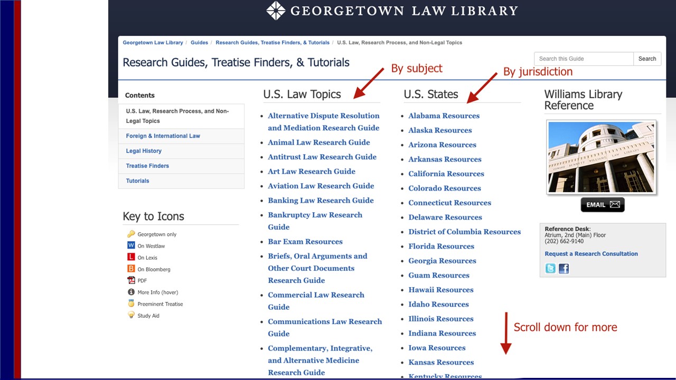Open Hawaii Resources link
The height and width of the screenshot is (380, 676).
(x=440, y=290)
